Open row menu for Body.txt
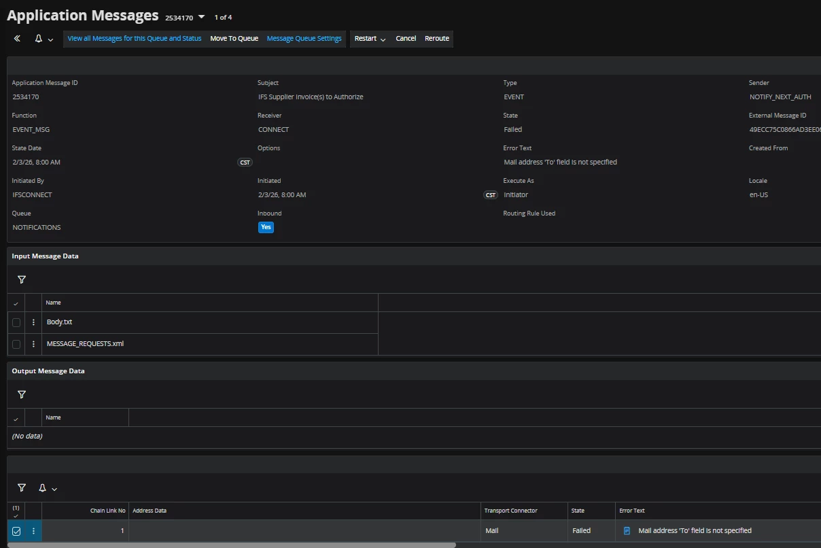The height and width of the screenshot is (548, 821). 33,322
